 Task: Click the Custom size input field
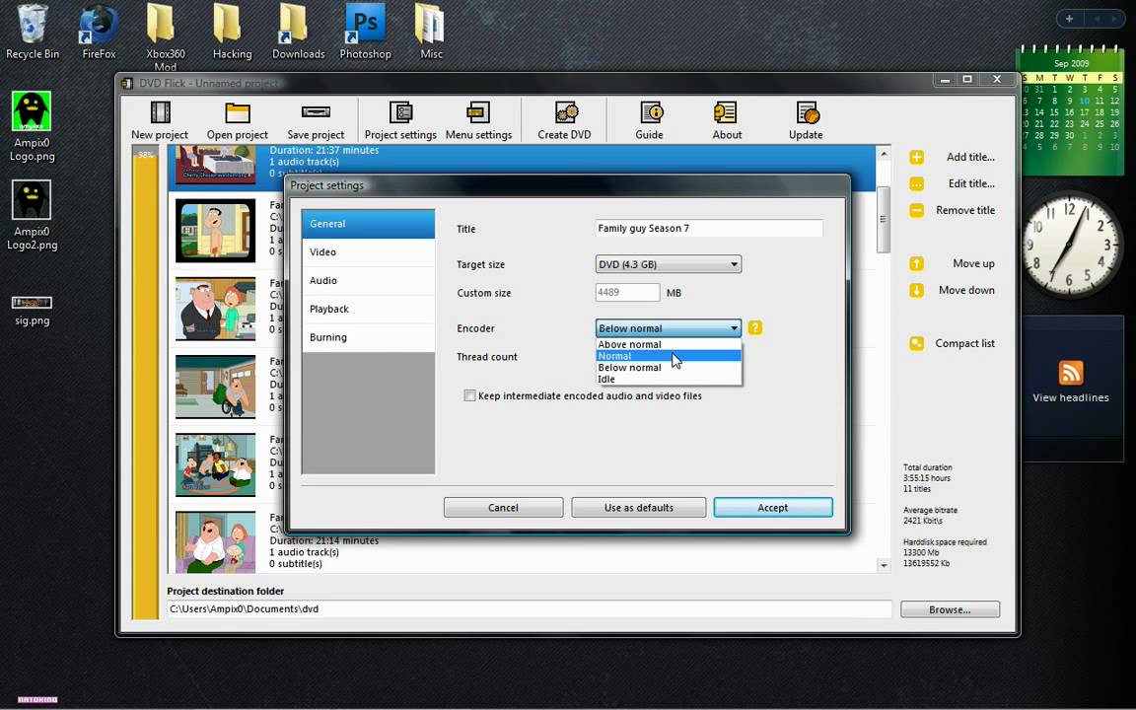pyautogui.click(x=627, y=293)
